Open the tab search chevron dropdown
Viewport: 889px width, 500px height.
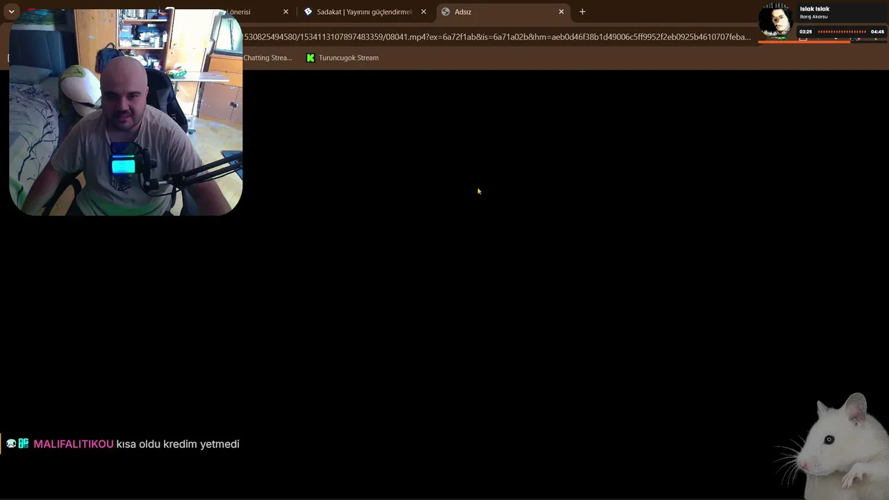(x=11, y=12)
